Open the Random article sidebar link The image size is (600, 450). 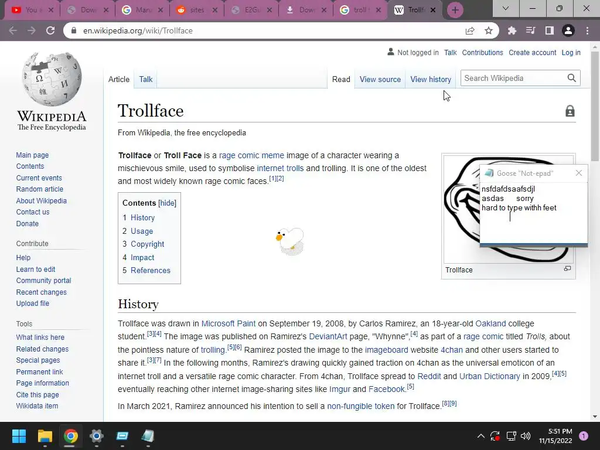click(39, 189)
